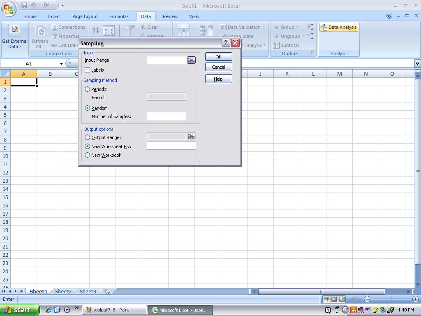Open the Name Box dropdown arrow
This screenshot has height=316, width=421.
[x=61, y=64]
